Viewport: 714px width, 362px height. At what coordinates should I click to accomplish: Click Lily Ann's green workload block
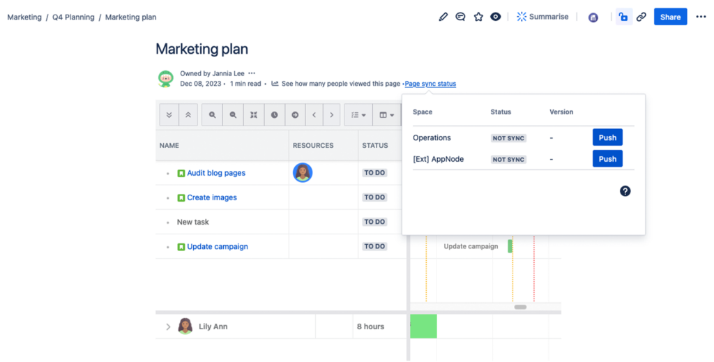423,326
